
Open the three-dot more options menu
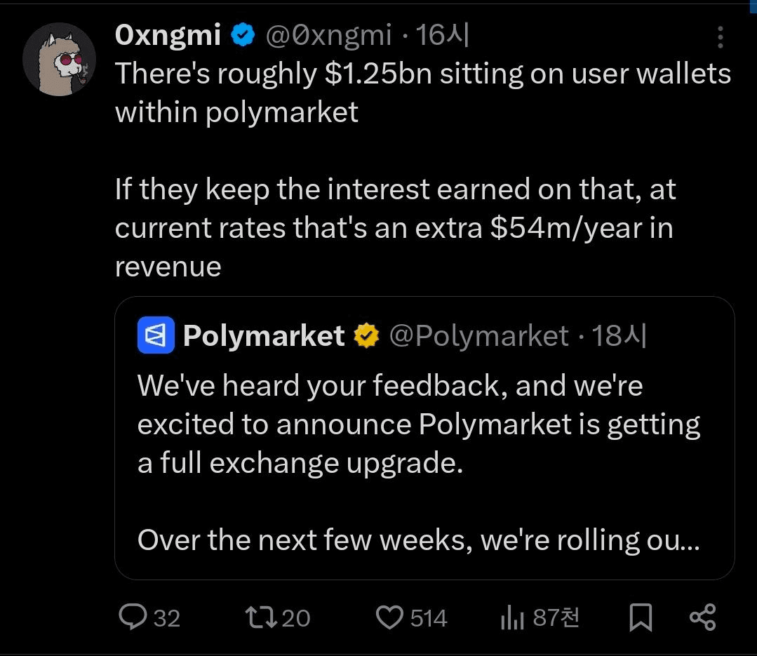coord(720,37)
